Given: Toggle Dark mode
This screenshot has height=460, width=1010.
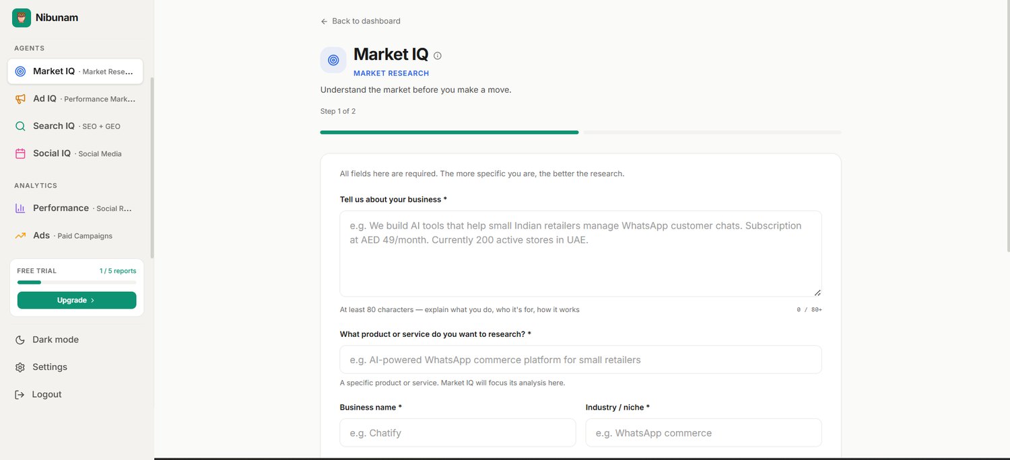Looking at the screenshot, I should coord(75,340).
